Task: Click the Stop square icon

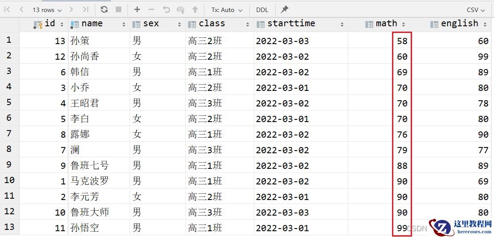Action: [x=118, y=9]
